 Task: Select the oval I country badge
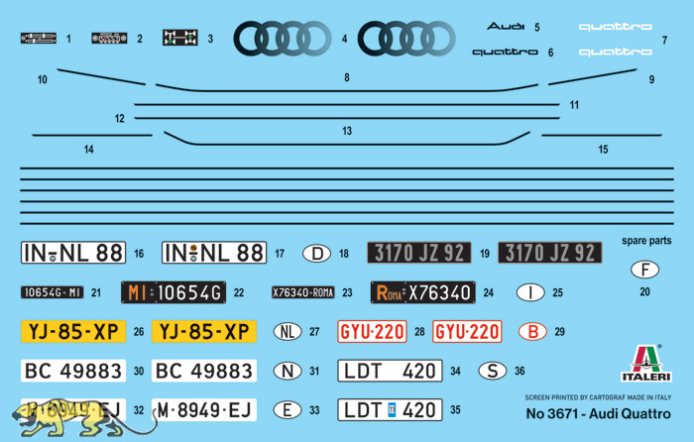point(530,292)
